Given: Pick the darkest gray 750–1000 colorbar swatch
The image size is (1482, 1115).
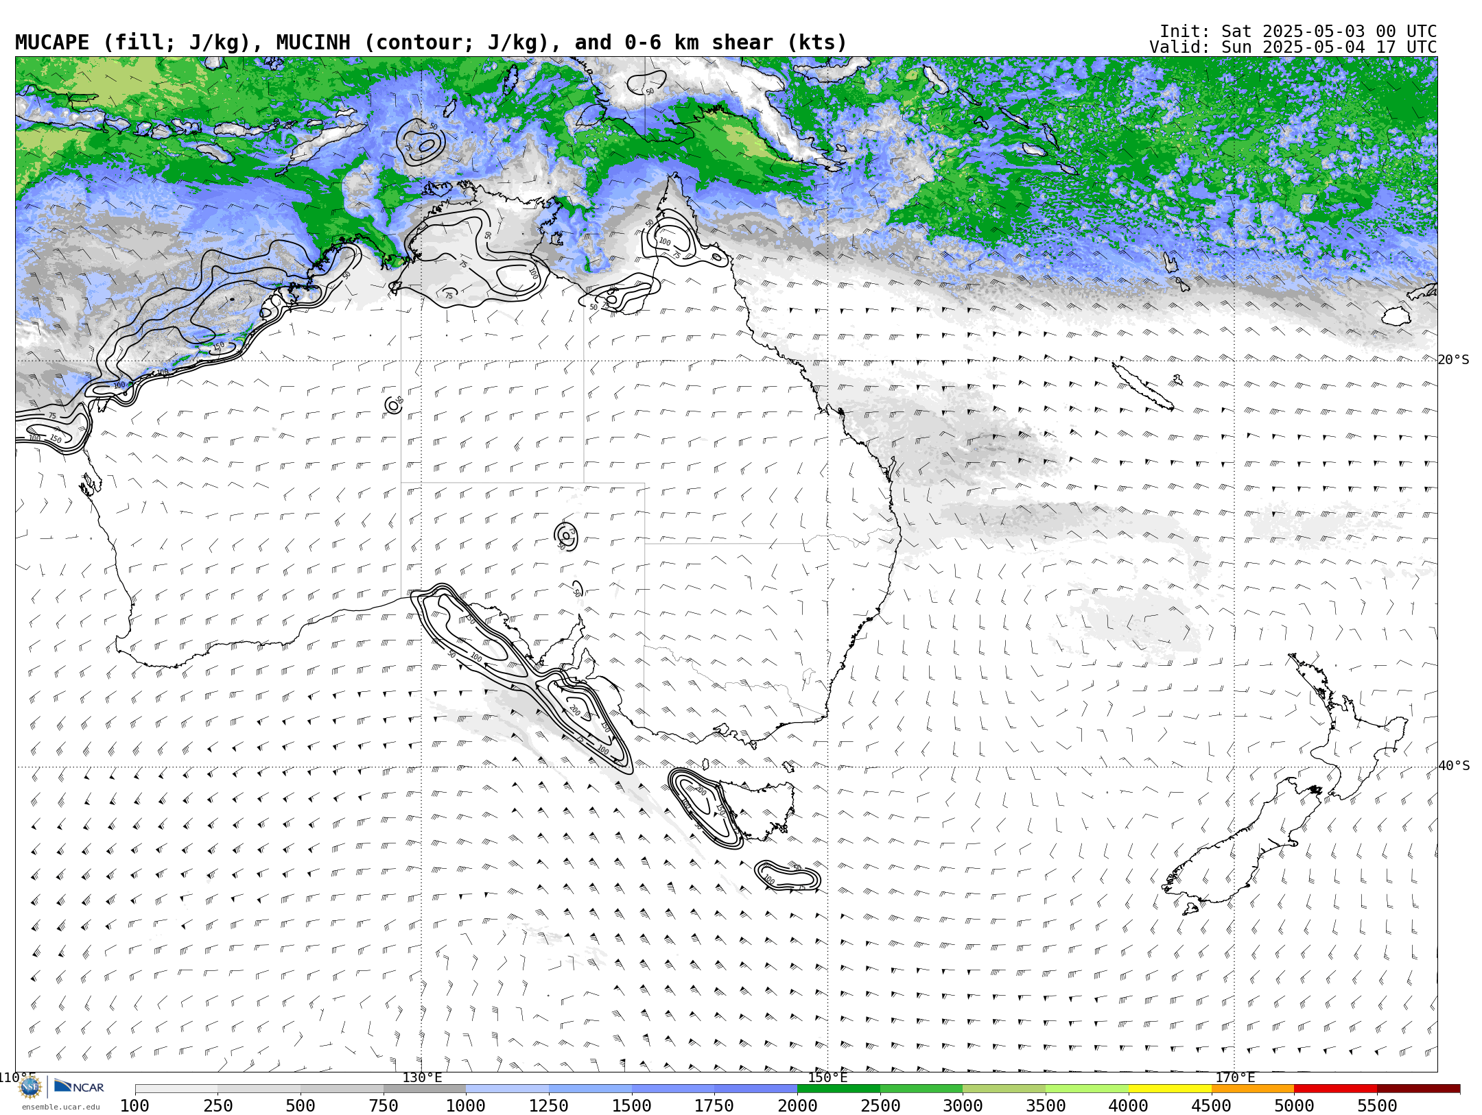Looking at the screenshot, I should tap(425, 1089).
